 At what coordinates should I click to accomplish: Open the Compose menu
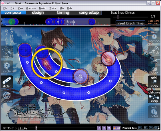click(31, 8)
